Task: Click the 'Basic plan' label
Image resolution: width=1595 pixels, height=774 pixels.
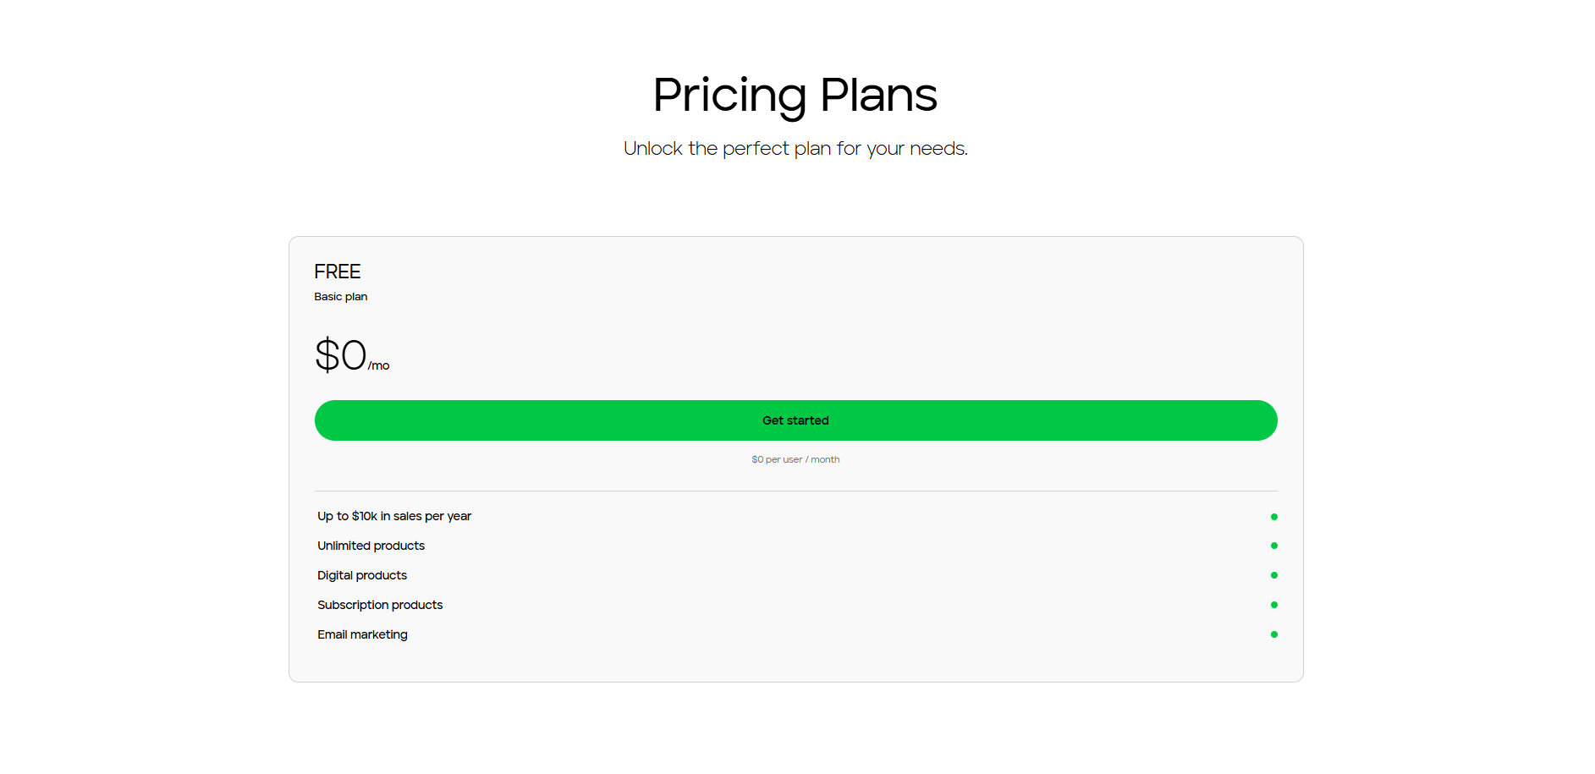Action: point(340,297)
